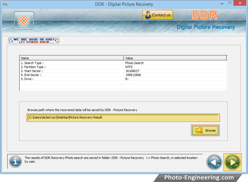
Task: Go back with the blue arrow button
Action: coord(214,162)
